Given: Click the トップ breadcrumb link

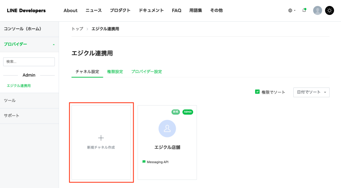Looking at the screenshot, I should tap(77, 29).
